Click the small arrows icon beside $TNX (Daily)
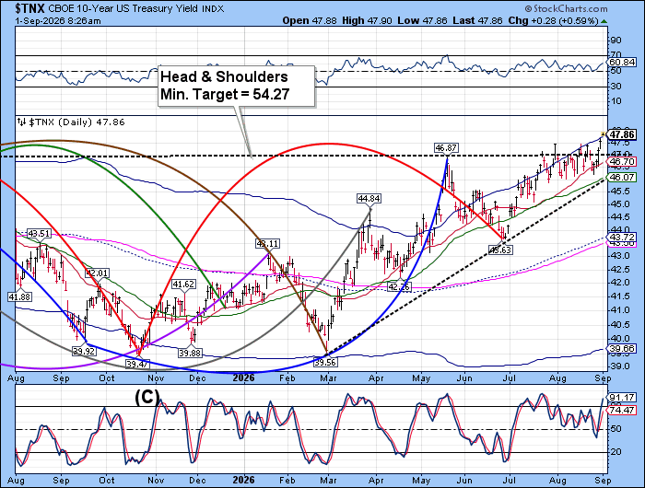 point(21,122)
